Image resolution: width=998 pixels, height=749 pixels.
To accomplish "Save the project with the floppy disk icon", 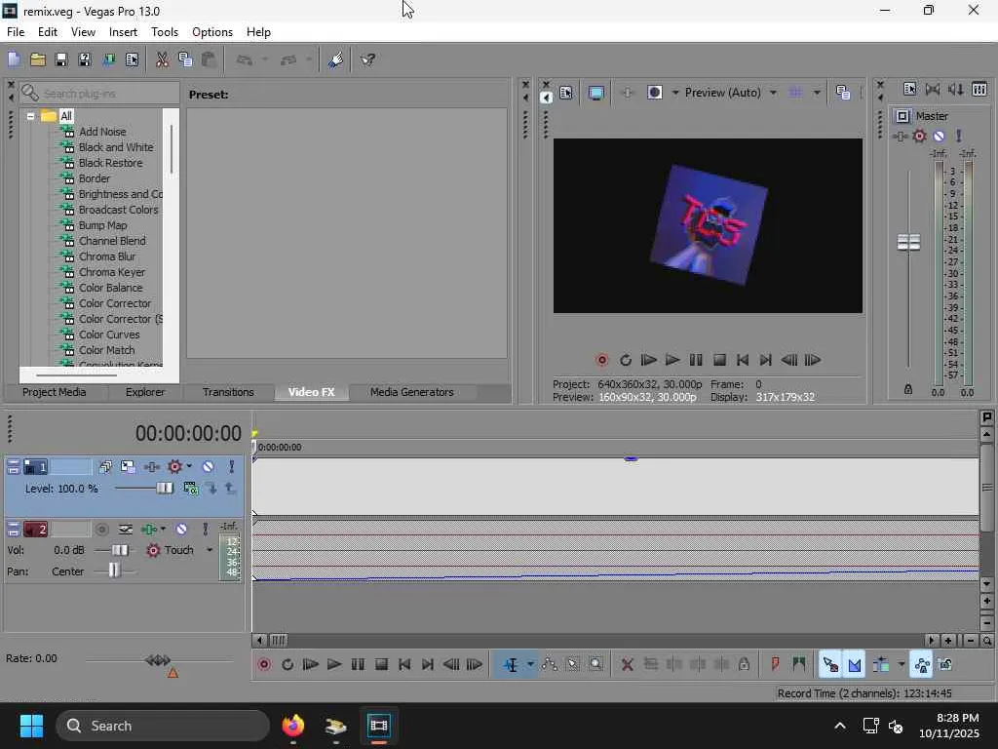I will click(61, 59).
